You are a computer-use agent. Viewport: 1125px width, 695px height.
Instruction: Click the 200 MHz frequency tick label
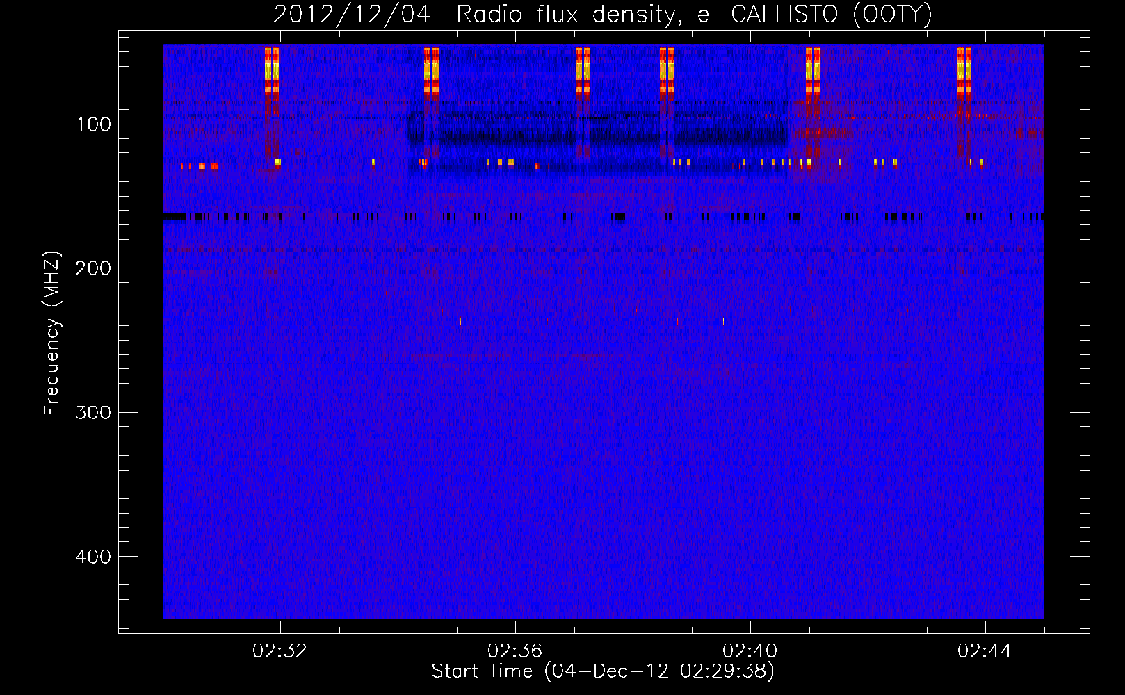93,268
